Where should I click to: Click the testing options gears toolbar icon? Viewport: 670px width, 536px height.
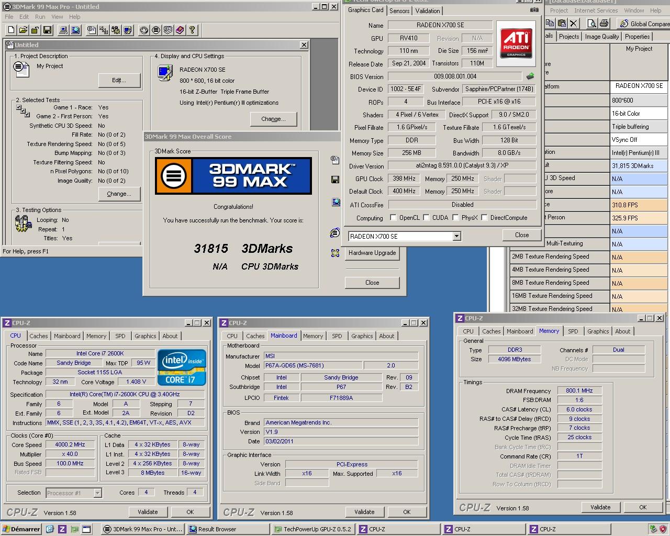click(116, 30)
